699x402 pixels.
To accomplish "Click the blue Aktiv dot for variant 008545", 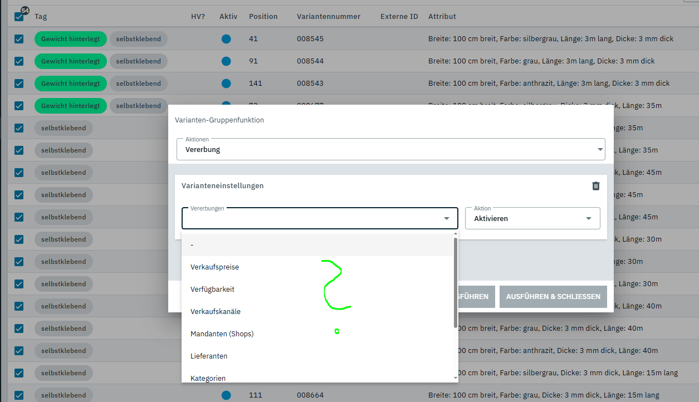I will click(226, 39).
